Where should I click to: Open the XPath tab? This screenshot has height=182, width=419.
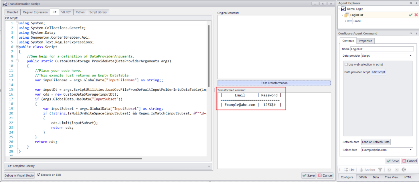[363, 177]
